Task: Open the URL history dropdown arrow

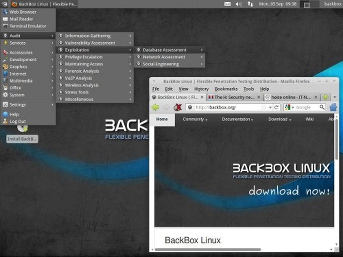Action: point(270,108)
